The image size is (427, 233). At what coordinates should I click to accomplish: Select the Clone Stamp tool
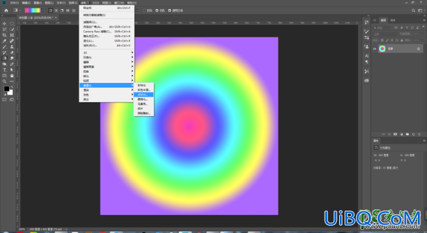tap(12, 47)
